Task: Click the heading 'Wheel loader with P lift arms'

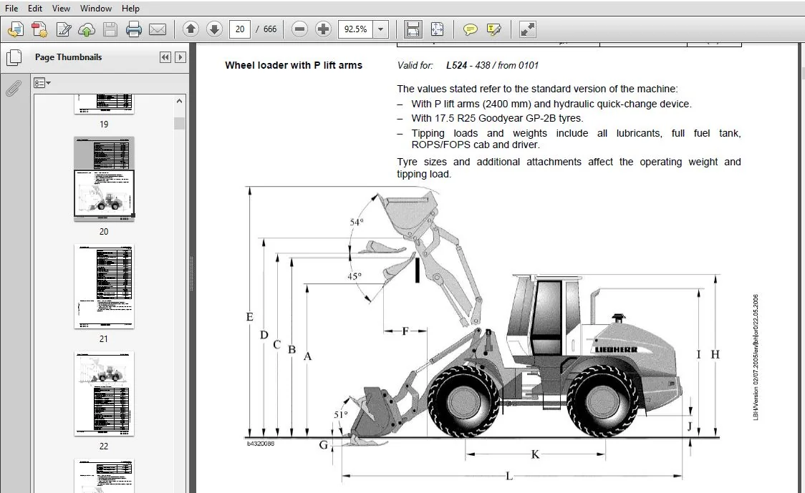Action: pyautogui.click(x=293, y=65)
